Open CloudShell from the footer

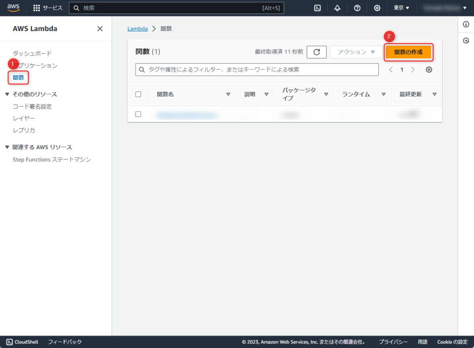[22, 342]
